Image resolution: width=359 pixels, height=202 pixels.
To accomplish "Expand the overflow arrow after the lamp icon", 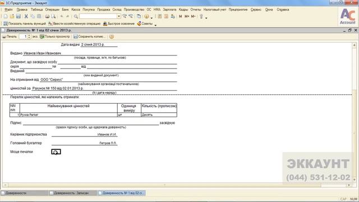I will [x=206, y=17].
